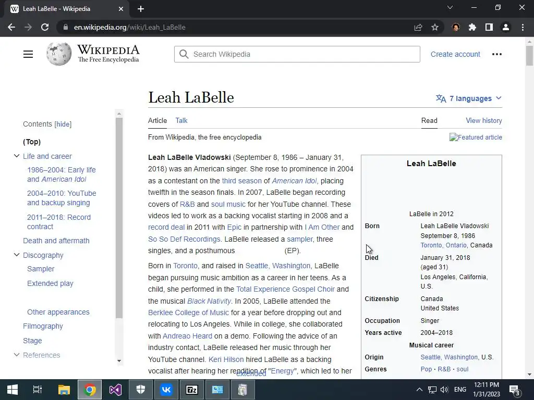Open a new browser tab
Screen dimensions: 534x400
141,9
